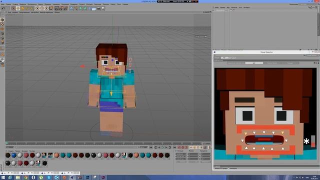The height and width of the screenshot is (180, 320).
Task: Toggle Position keyframe recording icon
Action: (191, 147)
